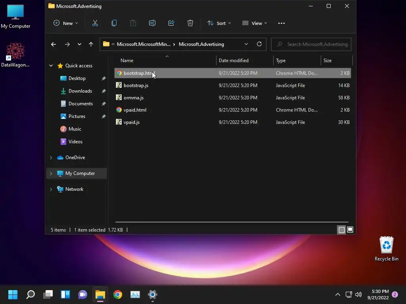Go up one folder level

tap(91, 44)
